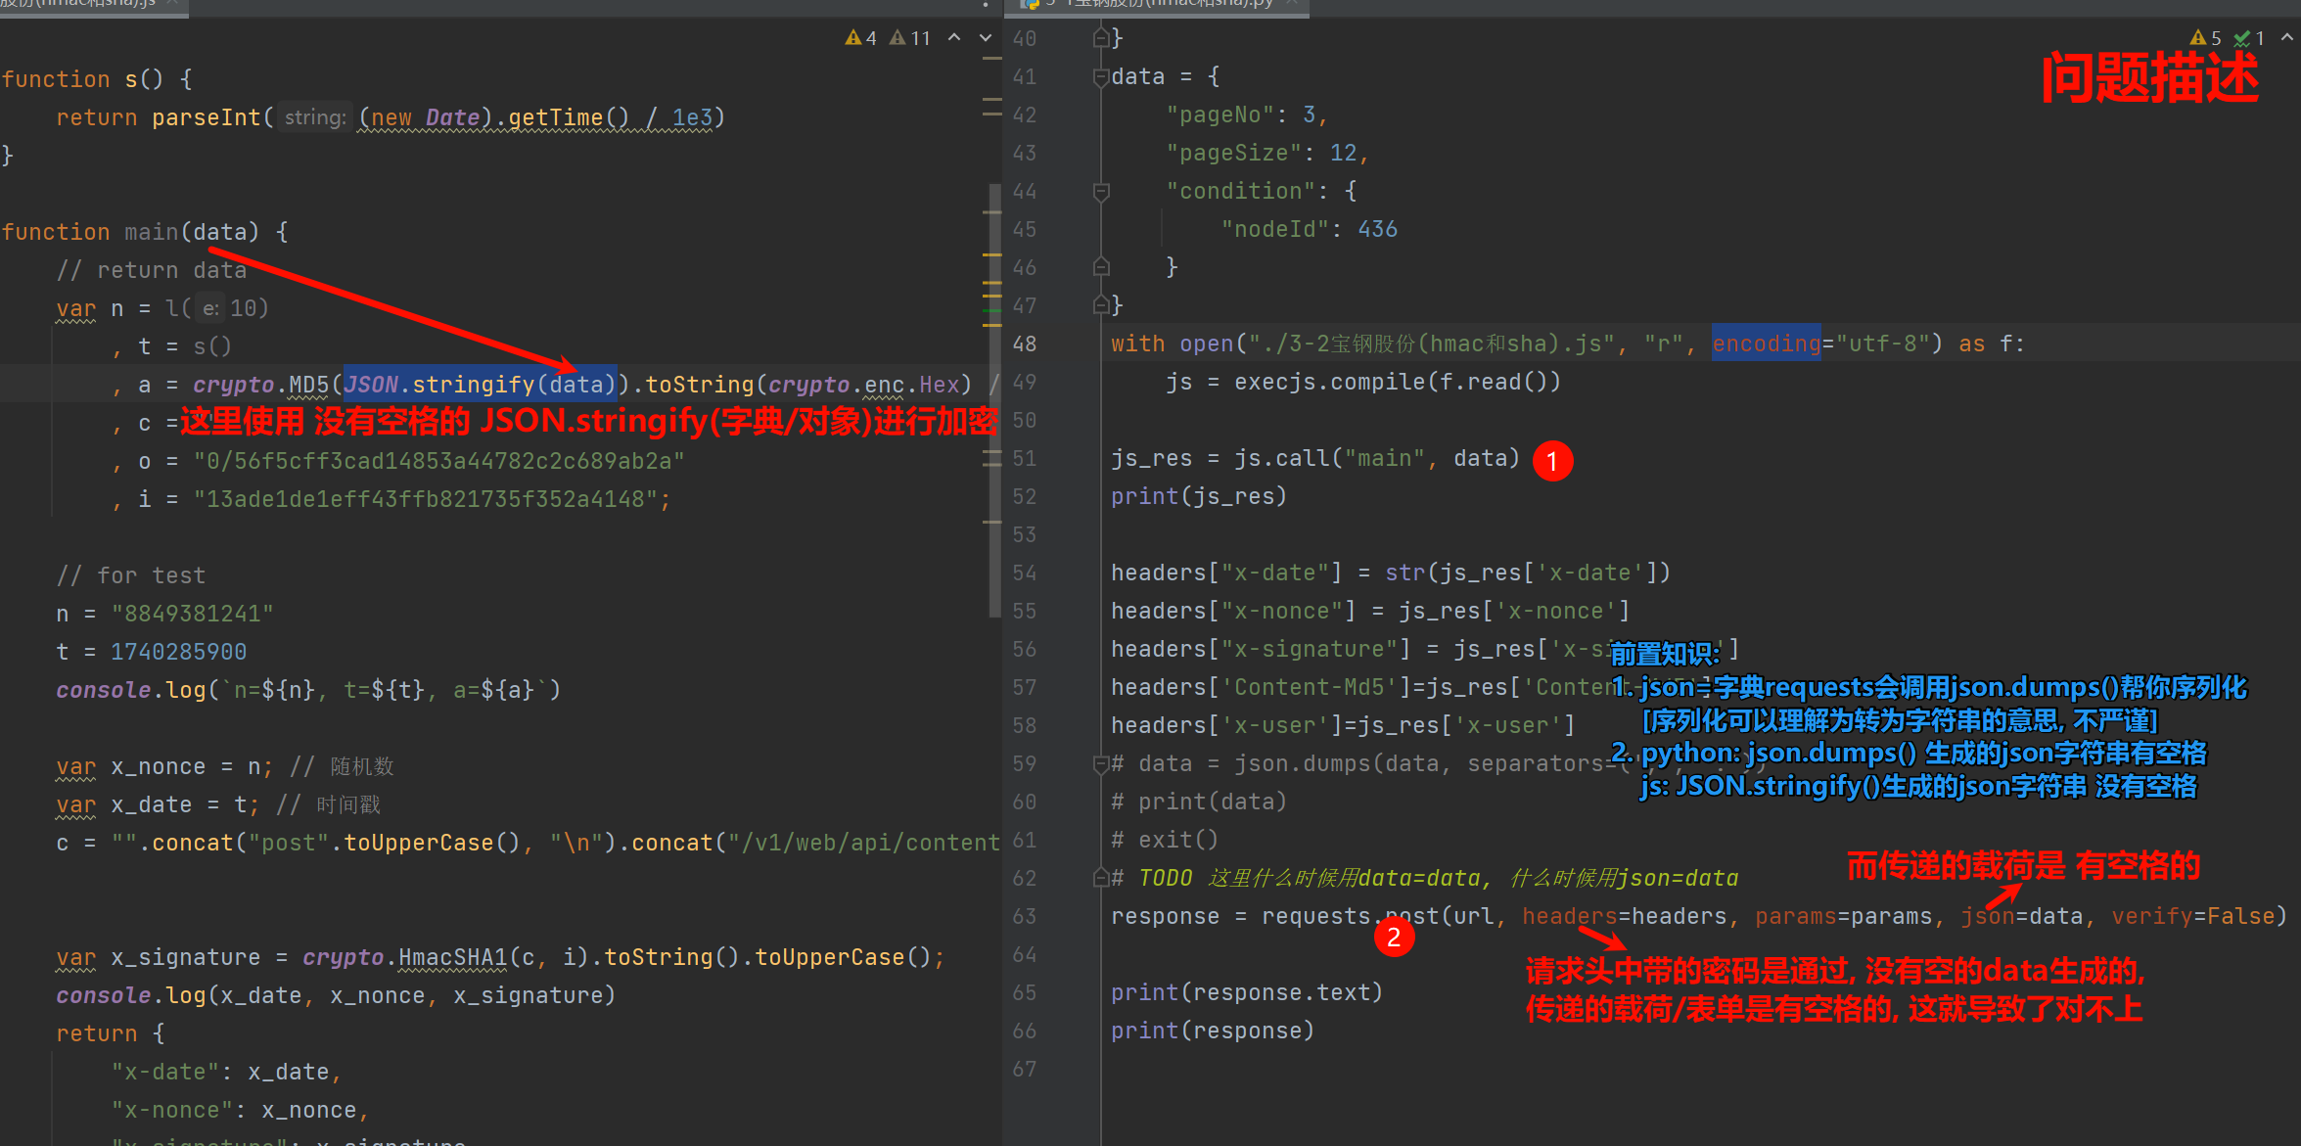Click JSON.stringify(data) selection in JS code
2301x1146 pixels.
(480, 385)
